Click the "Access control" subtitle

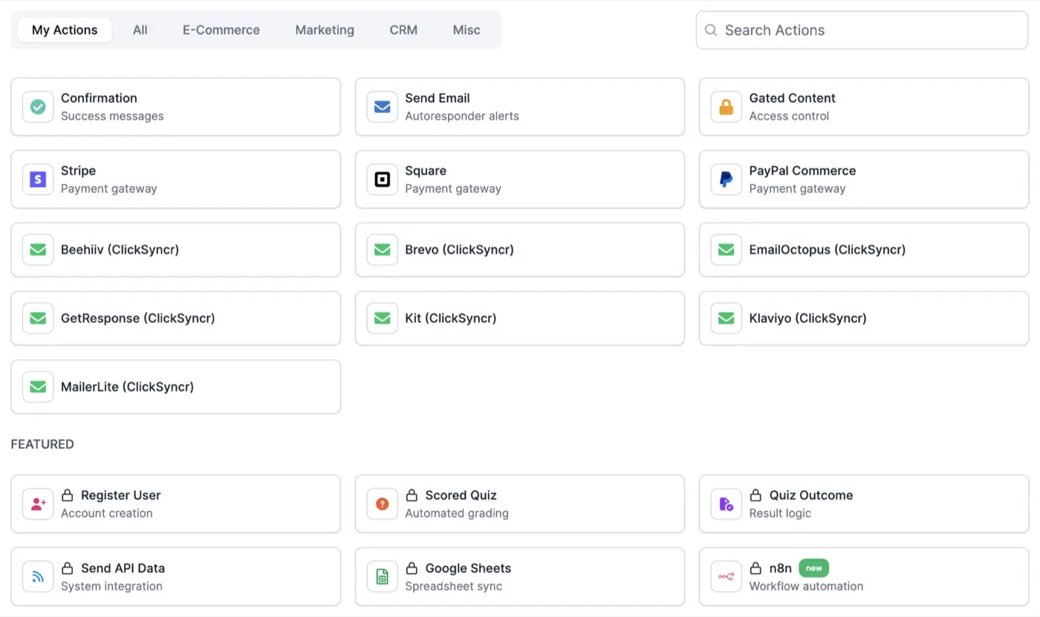pyautogui.click(x=789, y=116)
